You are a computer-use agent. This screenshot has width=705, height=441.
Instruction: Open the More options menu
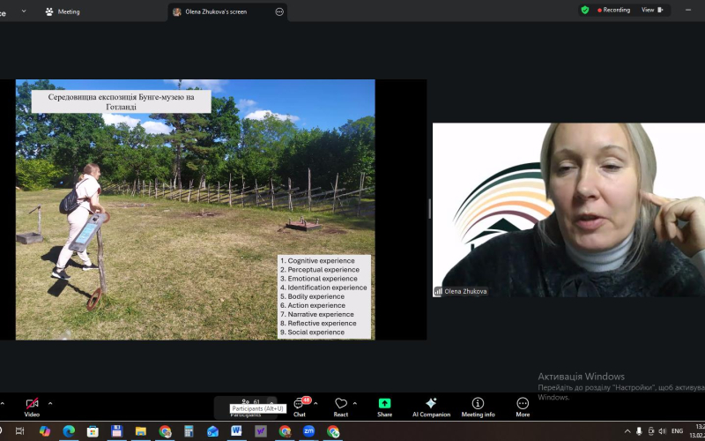click(523, 406)
